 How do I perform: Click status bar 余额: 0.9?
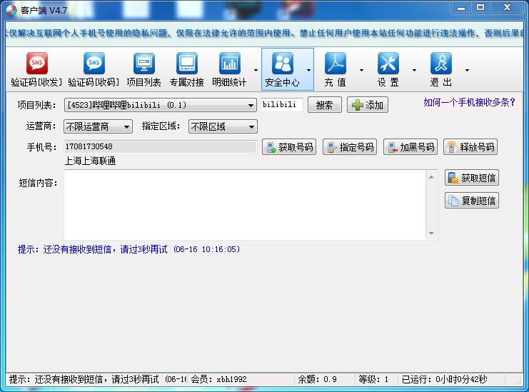click(317, 380)
